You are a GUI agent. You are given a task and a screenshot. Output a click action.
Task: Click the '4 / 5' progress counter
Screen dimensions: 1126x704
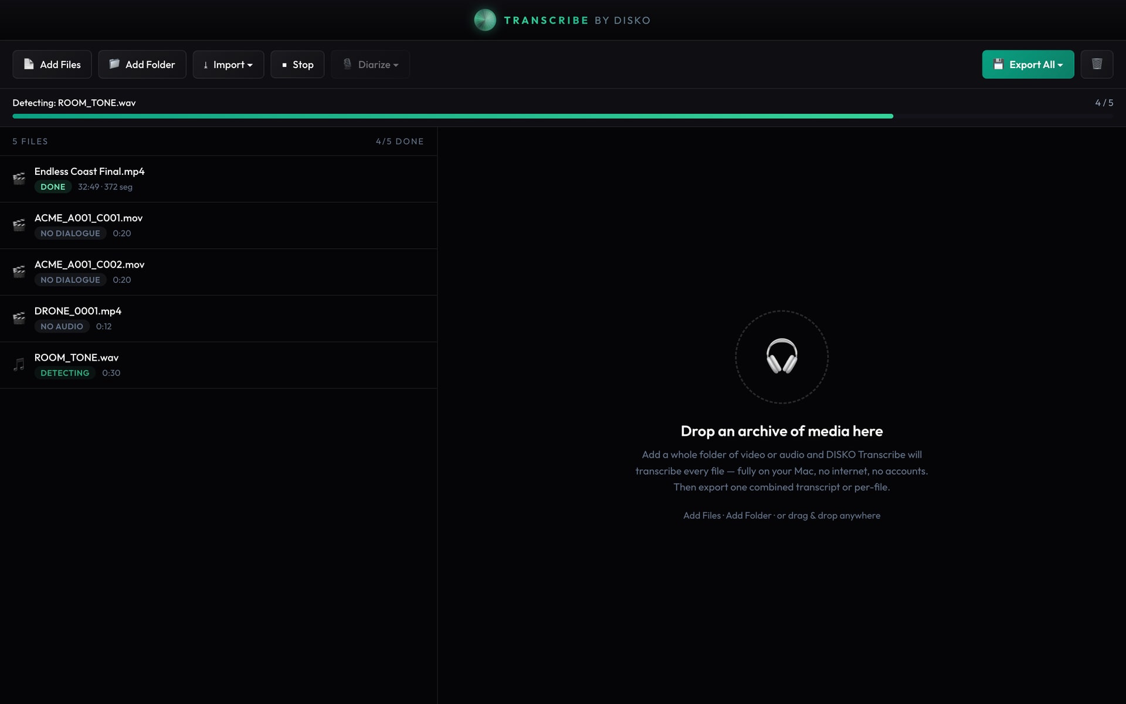(x=1104, y=103)
